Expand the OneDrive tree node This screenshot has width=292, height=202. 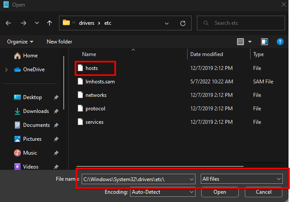(x=6, y=70)
